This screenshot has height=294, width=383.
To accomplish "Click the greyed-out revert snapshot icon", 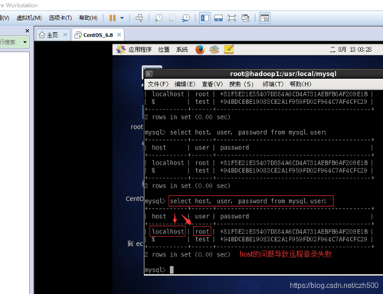I will pyautogui.click(x=172, y=18).
